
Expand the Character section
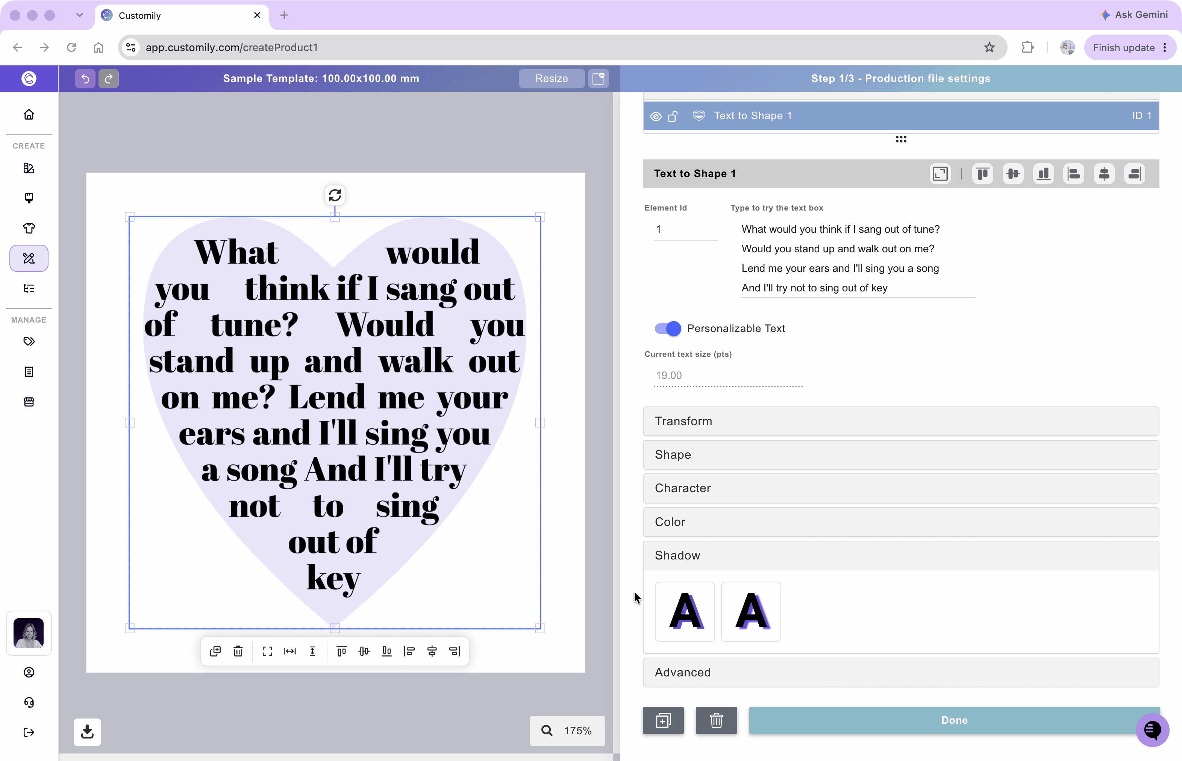(900, 488)
